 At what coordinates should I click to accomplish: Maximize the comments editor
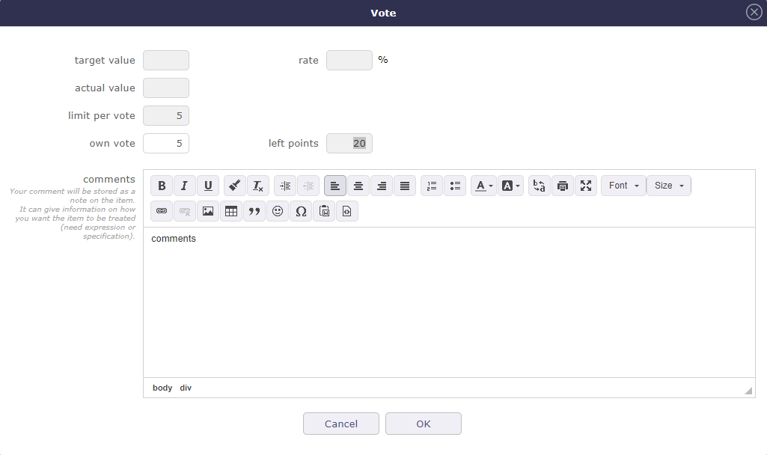[586, 186]
